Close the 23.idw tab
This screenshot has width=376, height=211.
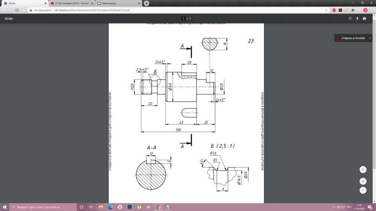tap(45, 3)
